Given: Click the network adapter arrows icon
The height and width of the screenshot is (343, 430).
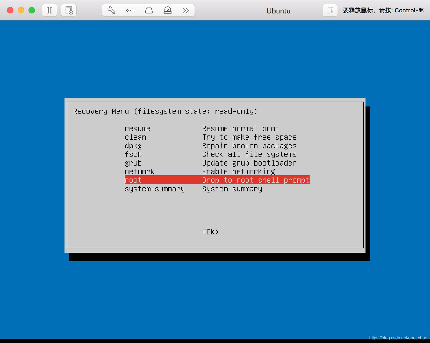Looking at the screenshot, I should click(x=130, y=10).
